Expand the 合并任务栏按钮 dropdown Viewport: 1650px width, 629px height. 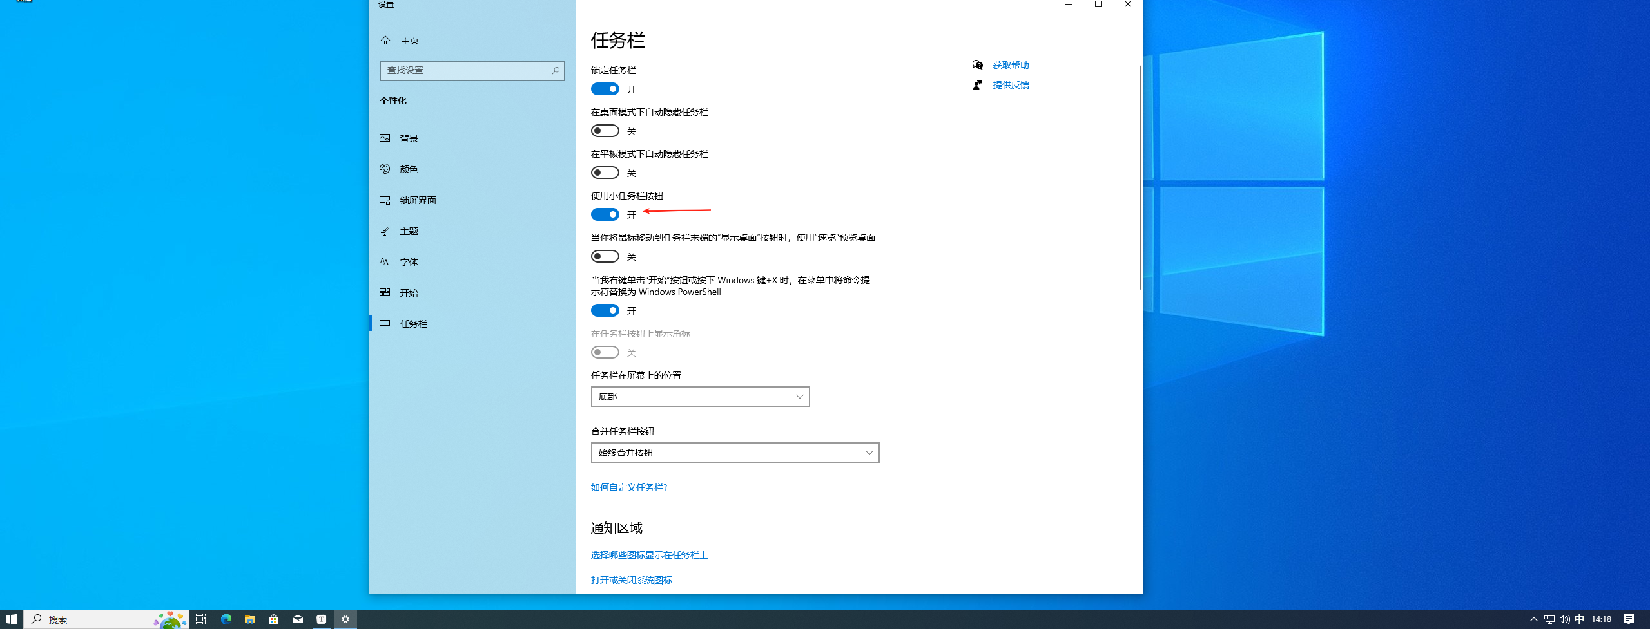(735, 453)
